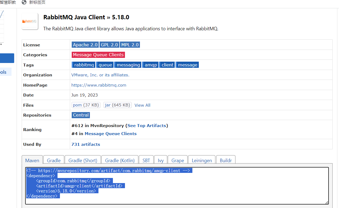The height and width of the screenshot is (208, 339).
Task: Click the blue sidebar button on the left
Action: [x=7, y=58]
